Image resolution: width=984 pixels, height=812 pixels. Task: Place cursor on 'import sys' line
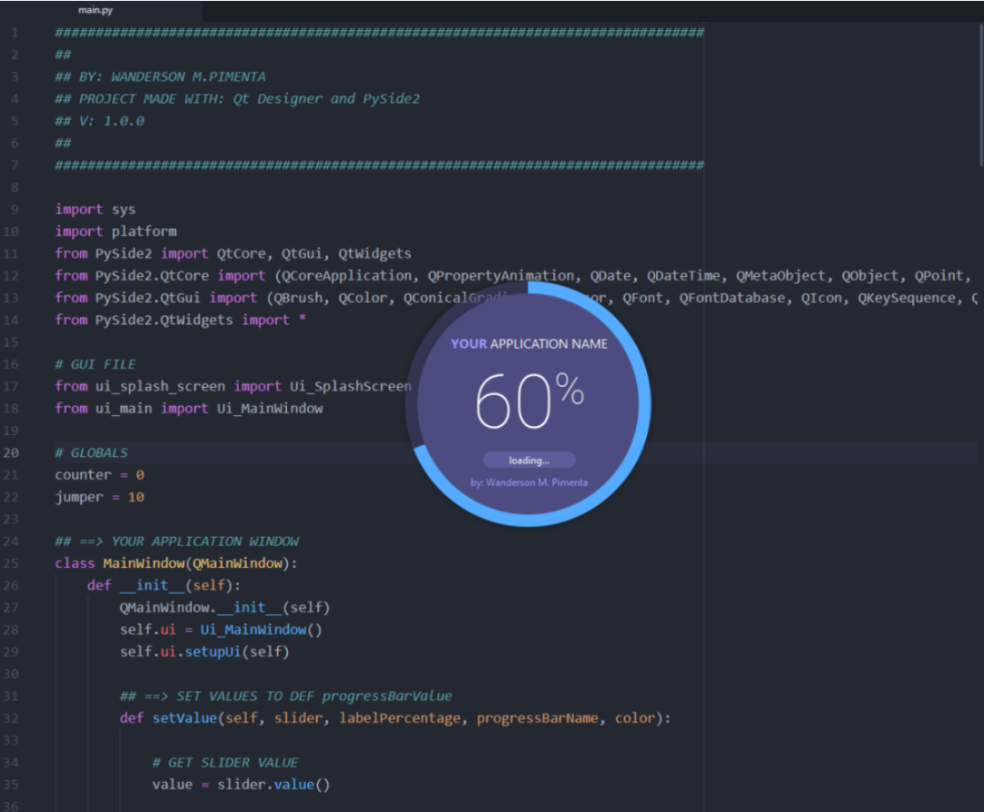coord(96,209)
